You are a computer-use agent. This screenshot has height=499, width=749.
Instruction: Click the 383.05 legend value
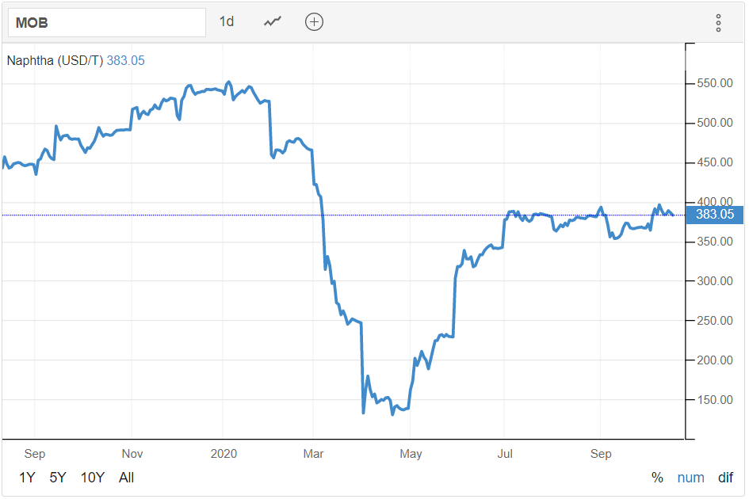tap(126, 60)
